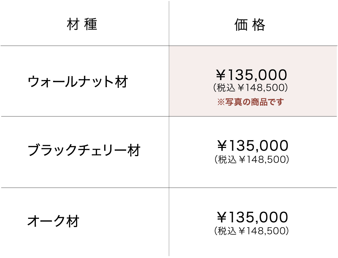This screenshot has height=258, width=338.
Task: Click the black cherry 税込 ¥148,500 text
Action: [x=252, y=159]
